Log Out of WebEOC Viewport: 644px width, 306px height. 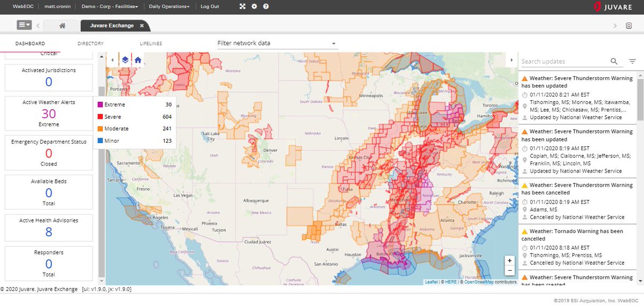coord(210,6)
